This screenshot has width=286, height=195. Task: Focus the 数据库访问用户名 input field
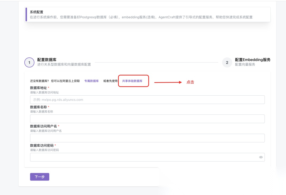[148, 138]
